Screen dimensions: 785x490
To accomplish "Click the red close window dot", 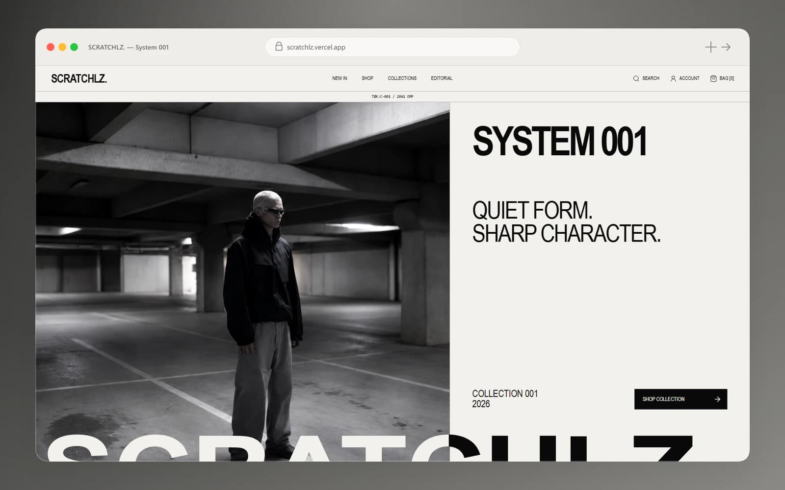I will pos(51,47).
